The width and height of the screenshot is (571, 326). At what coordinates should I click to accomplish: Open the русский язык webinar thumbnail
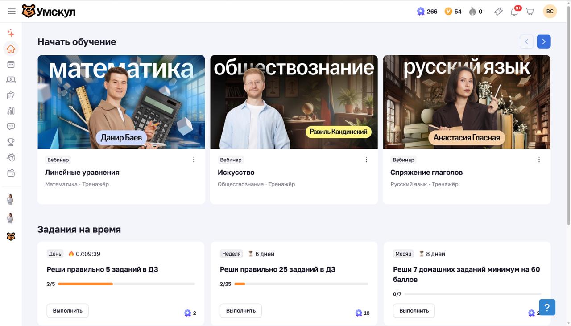[467, 102]
